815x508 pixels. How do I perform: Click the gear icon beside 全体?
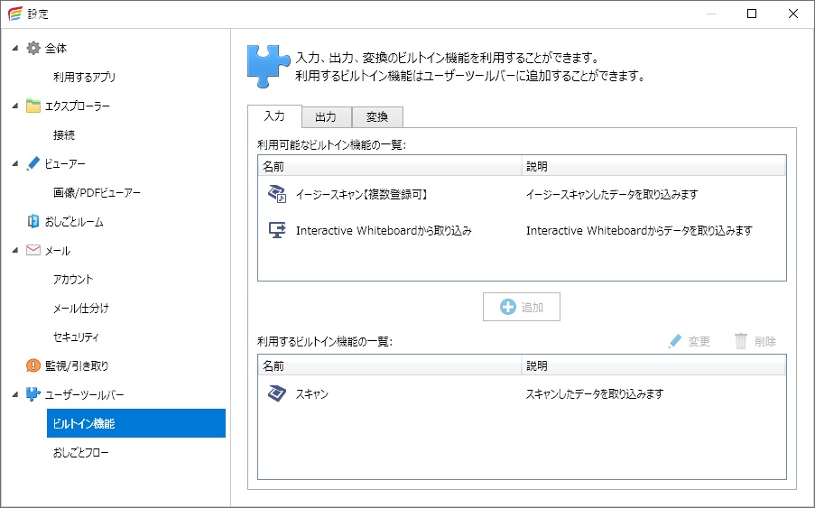pos(33,48)
